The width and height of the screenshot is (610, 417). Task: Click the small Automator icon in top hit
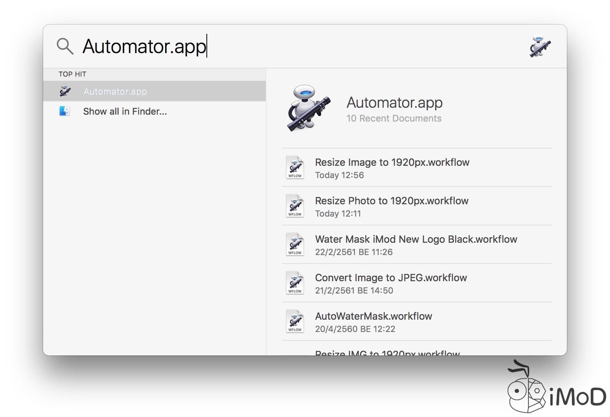point(65,91)
